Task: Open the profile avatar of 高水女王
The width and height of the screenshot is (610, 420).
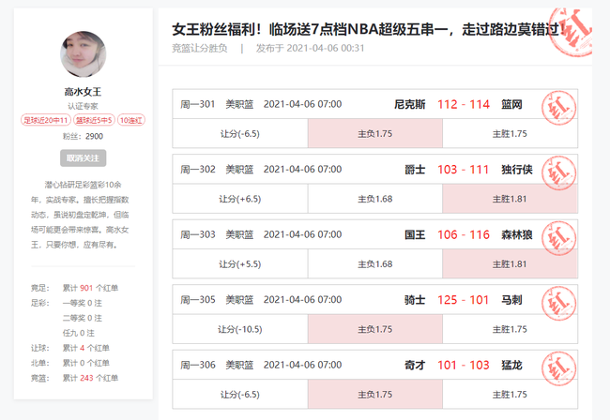Action: [83, 54]
